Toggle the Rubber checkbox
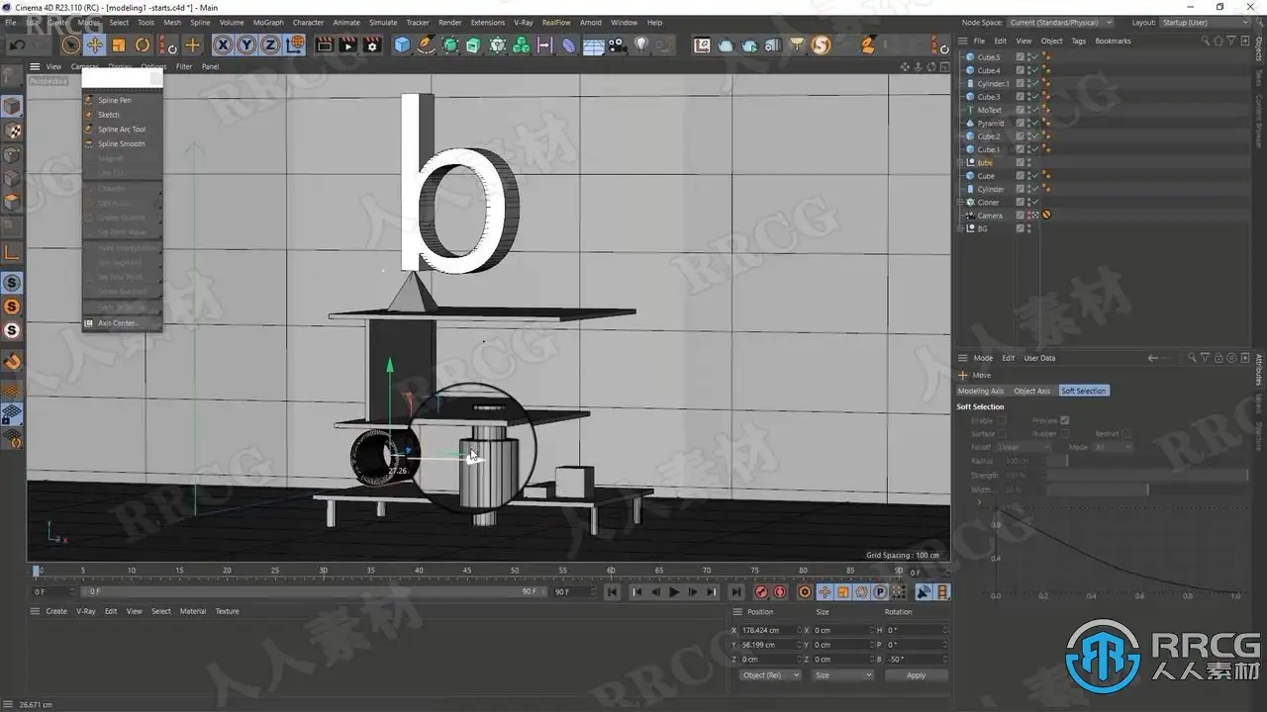Viewport: 1267px width, 712px height. point(1065,433)
